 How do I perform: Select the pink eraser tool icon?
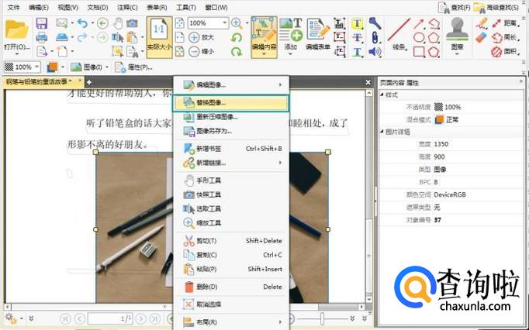click(482, 37)
